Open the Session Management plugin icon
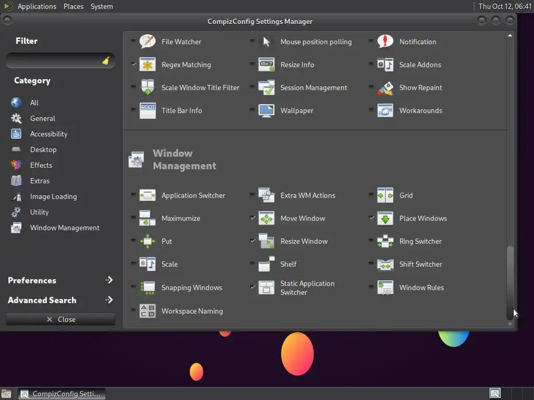This screenshot has height=400, width=534. pyautogui.click(x=266, y=87)
